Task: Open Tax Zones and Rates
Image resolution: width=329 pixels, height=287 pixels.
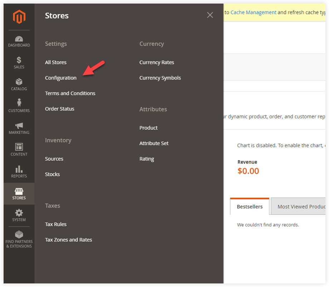Action: click(68, 239)
